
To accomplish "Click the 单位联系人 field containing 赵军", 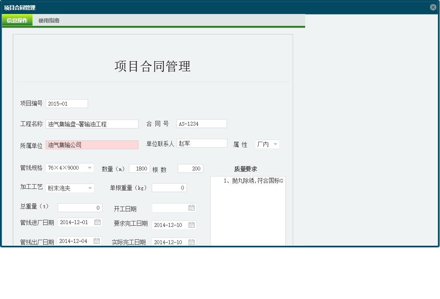I will pyautogui.click(x=202, y=143).
